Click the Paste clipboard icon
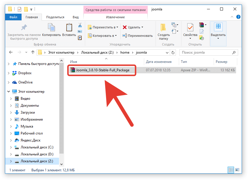Viewport: 248px width, 180px height. coord(69,28)
